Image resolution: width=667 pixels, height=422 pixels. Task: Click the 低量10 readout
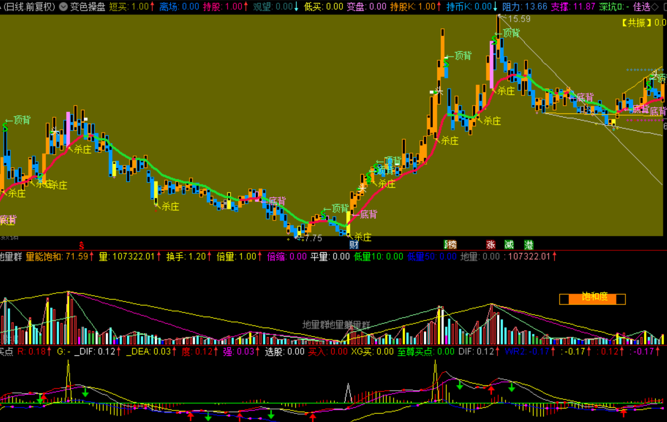coord(378,256)
